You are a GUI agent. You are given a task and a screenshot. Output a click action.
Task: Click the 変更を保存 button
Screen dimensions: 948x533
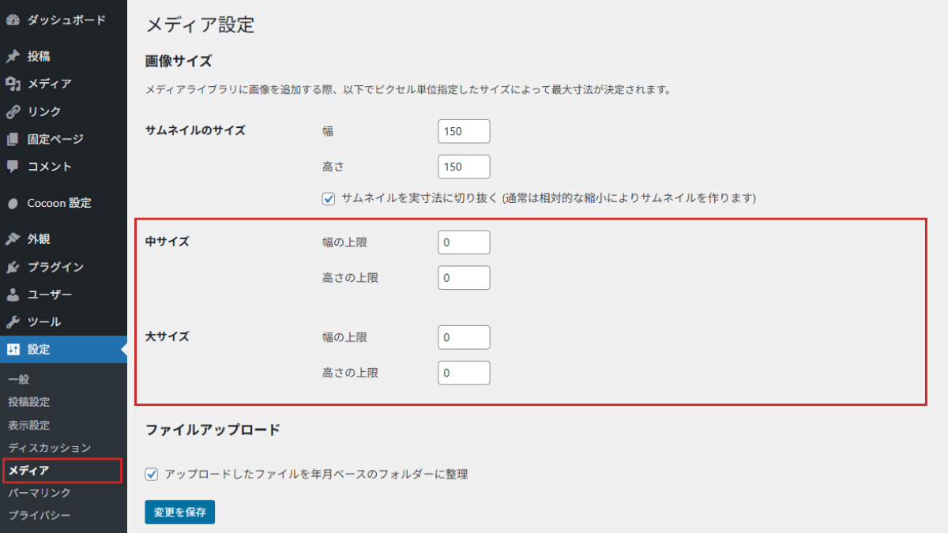179,512
